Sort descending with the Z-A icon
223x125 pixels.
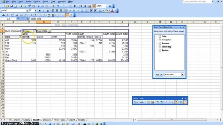point(85,6)
